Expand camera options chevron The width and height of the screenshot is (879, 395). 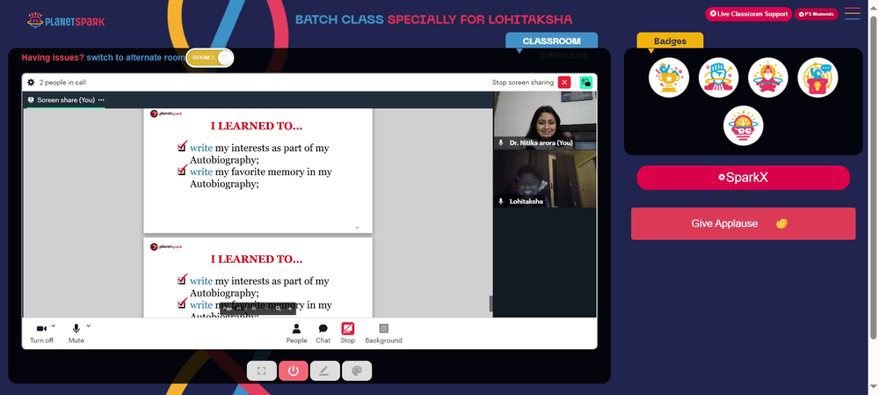tap(54, 326)
